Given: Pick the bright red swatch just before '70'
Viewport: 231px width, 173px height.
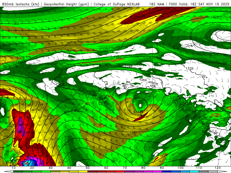Looking at the screenshot, I should [120, 172].
